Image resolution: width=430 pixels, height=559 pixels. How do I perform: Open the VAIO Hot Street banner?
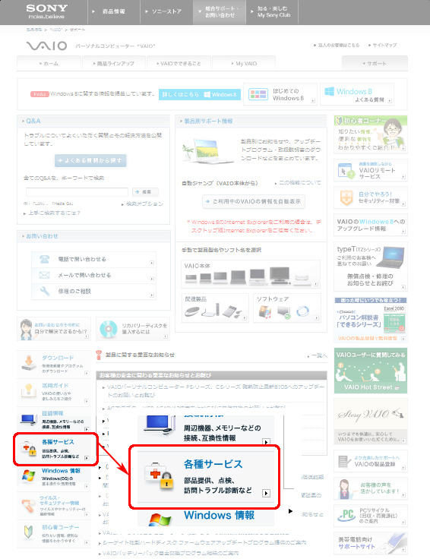coord(371,371)
